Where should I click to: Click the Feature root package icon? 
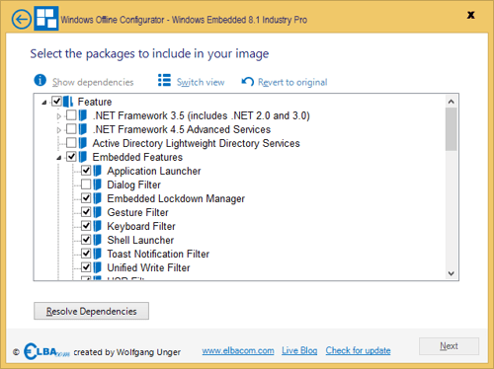click(x=68, y=102)
